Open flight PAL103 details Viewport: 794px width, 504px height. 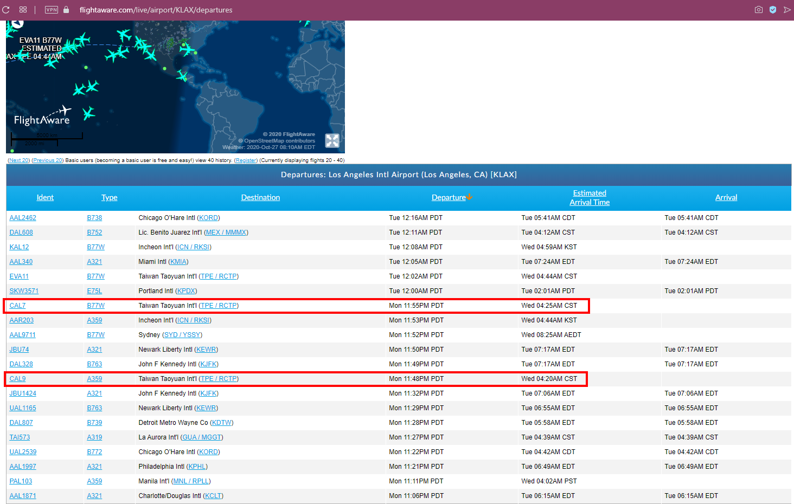coord(21,481)
